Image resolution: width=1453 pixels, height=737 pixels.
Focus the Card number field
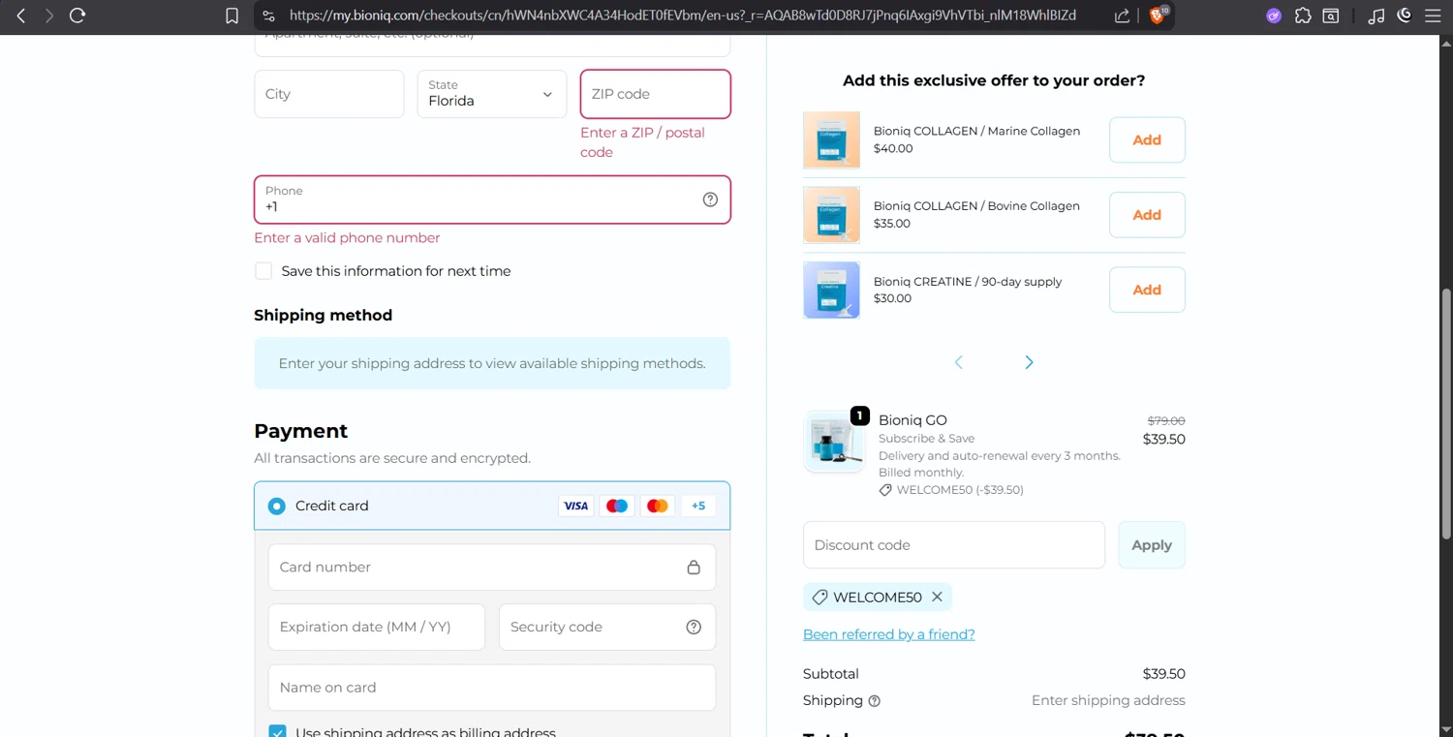point(492,568)
